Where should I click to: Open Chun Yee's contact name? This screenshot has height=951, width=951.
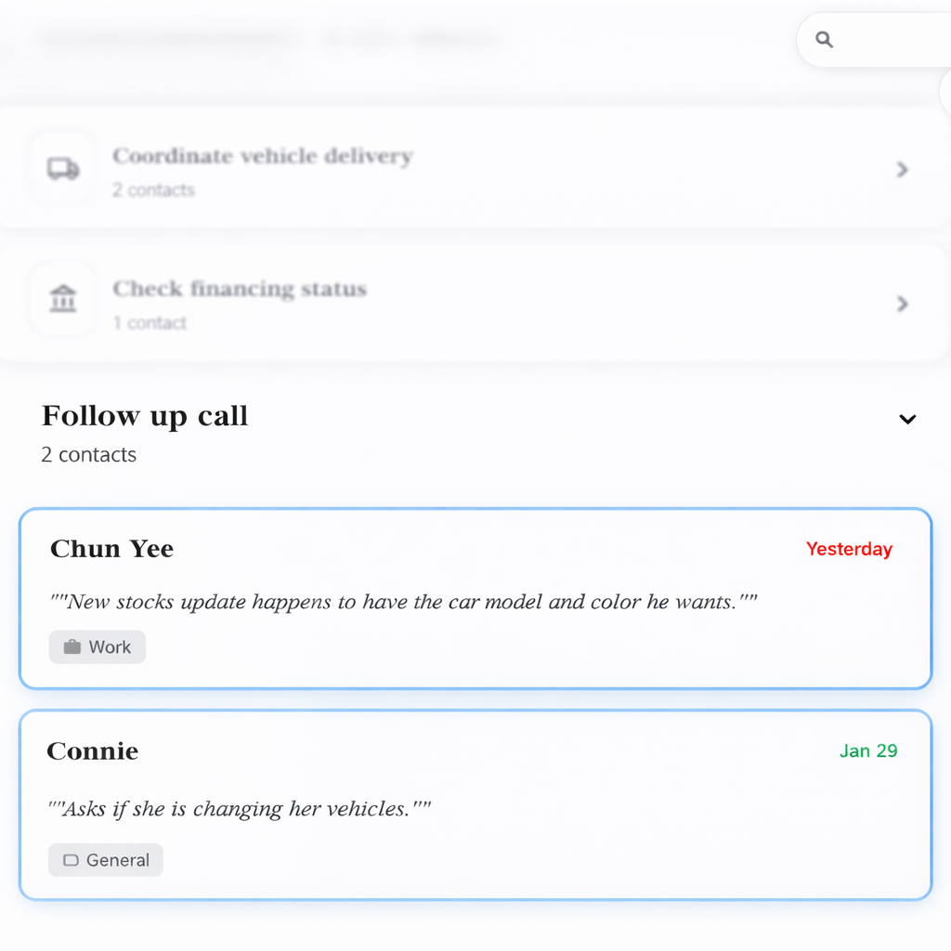[x=111, y=549]
